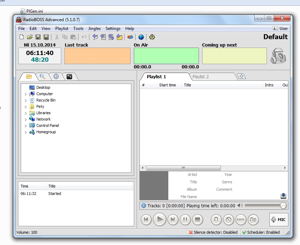Open the Edit menu

click(x=33, y=29)
